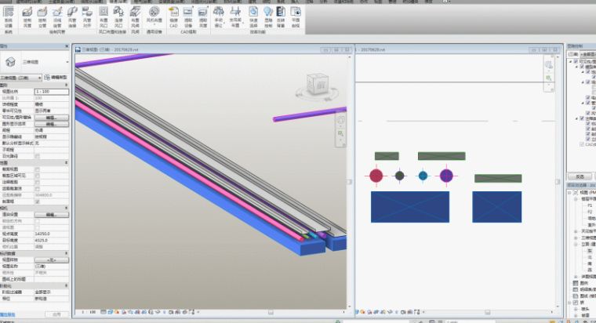Select the 提取设备 extract equipment tool
The image size is (596, 323).
pyautogui.click(x=188, y=16)
